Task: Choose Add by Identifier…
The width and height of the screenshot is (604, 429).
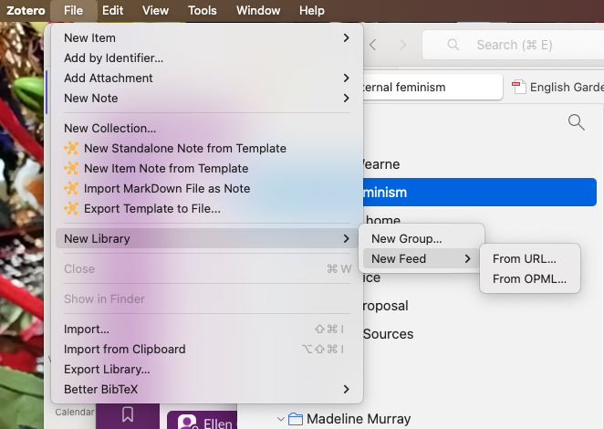Action: point(207,58)
